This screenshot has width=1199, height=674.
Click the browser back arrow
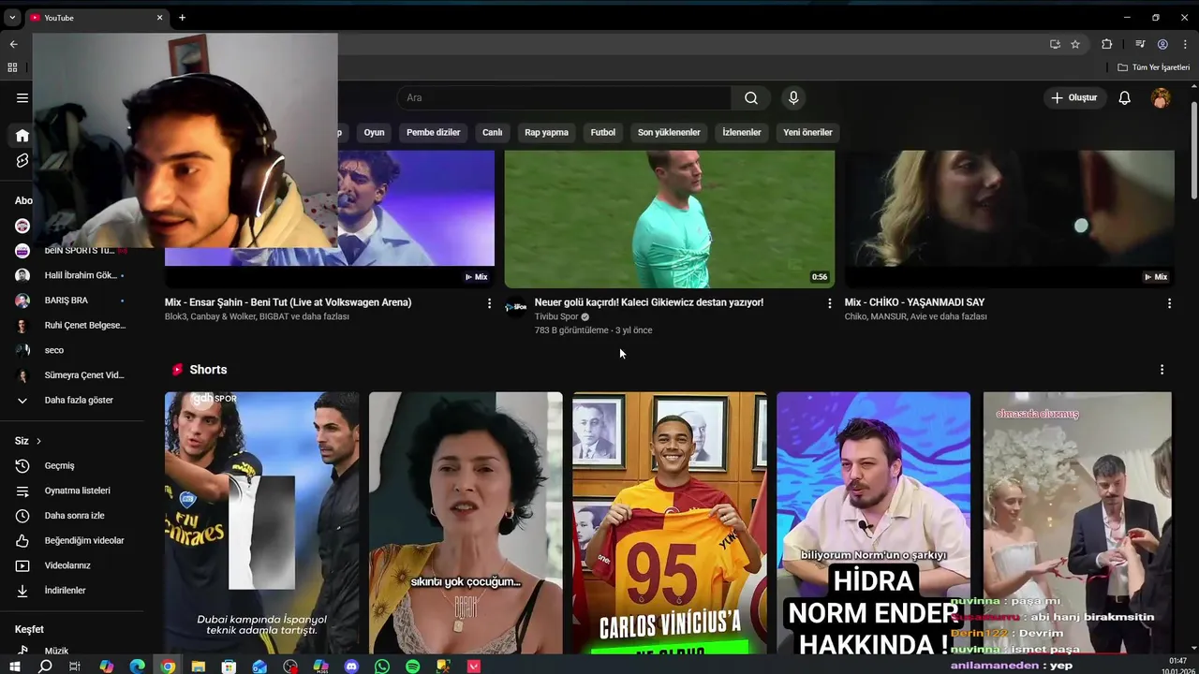(13, 44)
